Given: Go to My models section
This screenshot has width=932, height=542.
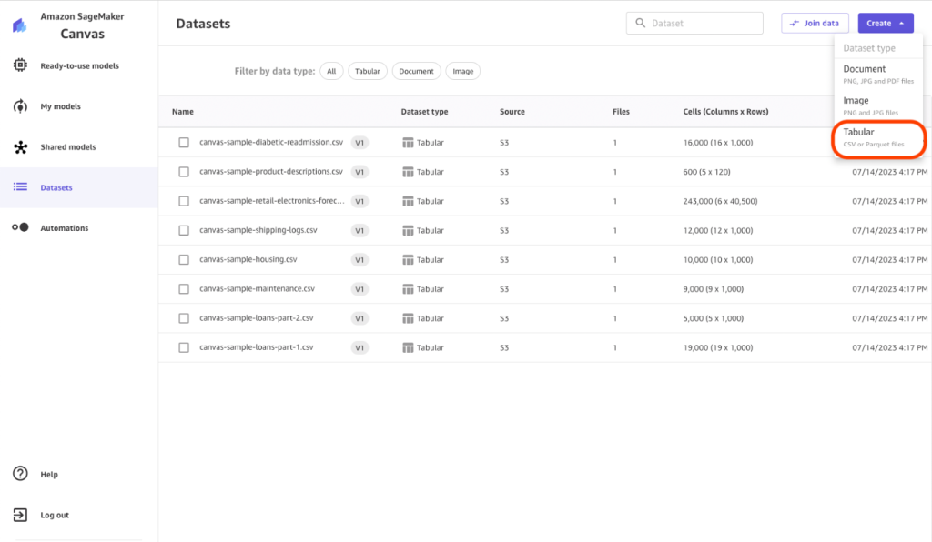Looking at the screenshot, I should [61, 106].
